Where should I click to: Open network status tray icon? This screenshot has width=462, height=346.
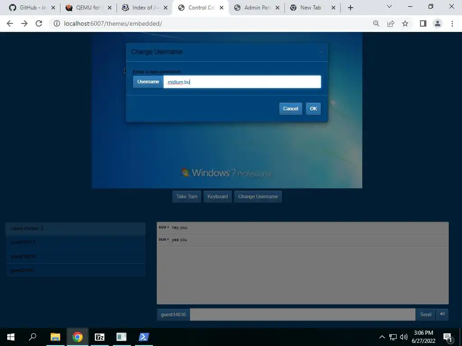point(393,337)
